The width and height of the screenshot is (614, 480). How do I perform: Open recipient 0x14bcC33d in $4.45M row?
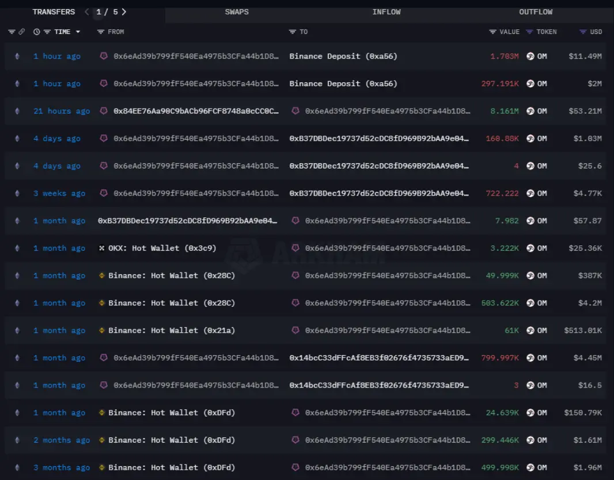pyautogui.click(x=379, y=358)
